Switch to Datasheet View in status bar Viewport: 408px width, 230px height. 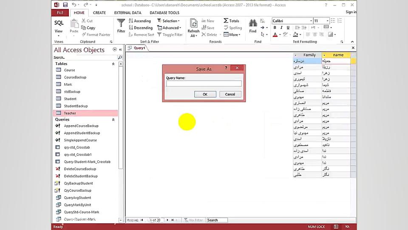336,227
